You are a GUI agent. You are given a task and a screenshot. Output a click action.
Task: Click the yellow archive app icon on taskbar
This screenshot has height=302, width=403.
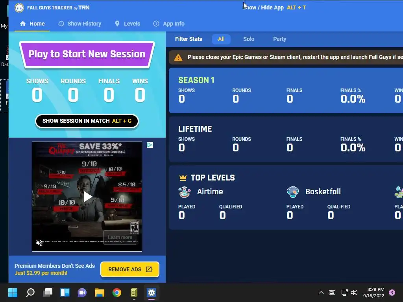pyautogui.click(x=134, y=293)
